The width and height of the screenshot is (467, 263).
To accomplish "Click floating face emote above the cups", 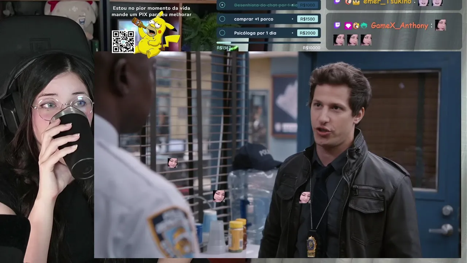I will tap(219, 196).
